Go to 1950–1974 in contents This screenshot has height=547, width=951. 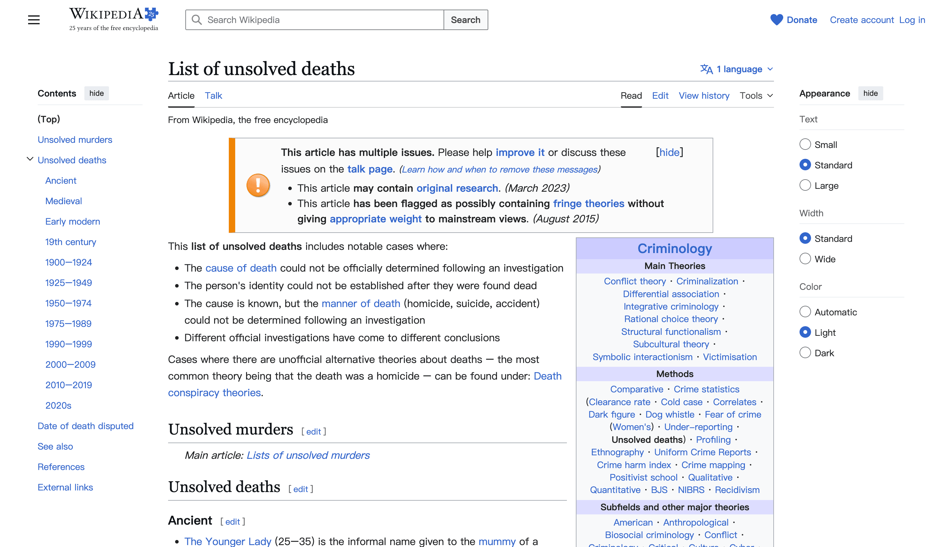pos(68,303)
